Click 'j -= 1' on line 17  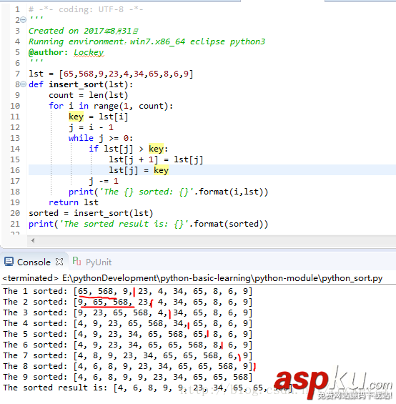coord(104,181)
